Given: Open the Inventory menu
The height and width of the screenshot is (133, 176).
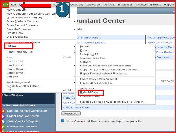Looking at the screenshot, I should pos(142,5).
